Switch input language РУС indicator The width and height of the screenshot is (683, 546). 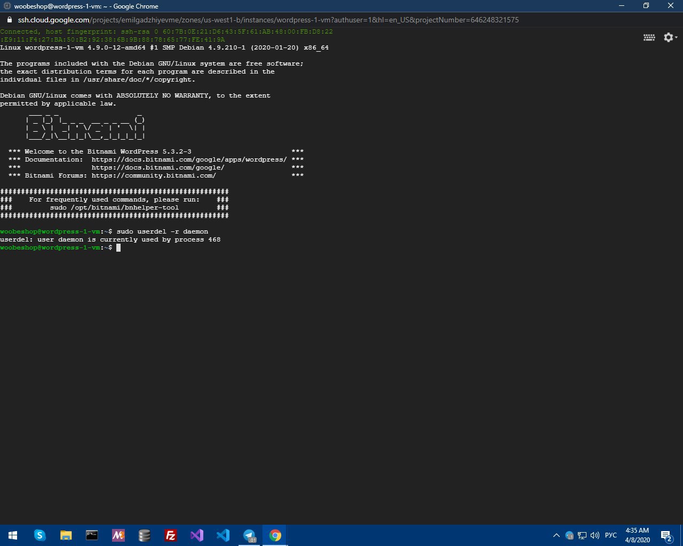click(611, 535)
